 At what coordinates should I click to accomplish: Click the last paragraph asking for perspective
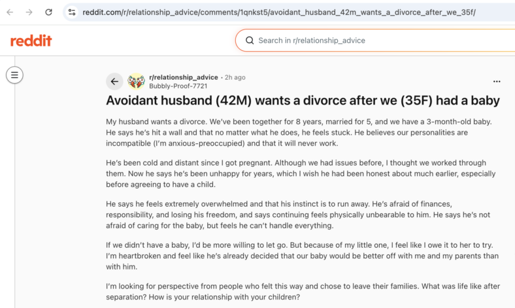coord(303,292)
